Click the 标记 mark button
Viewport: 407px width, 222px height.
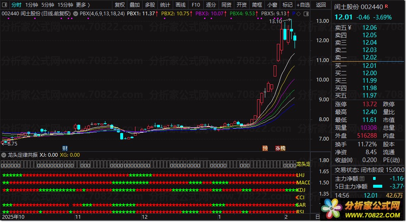[287, 5]
